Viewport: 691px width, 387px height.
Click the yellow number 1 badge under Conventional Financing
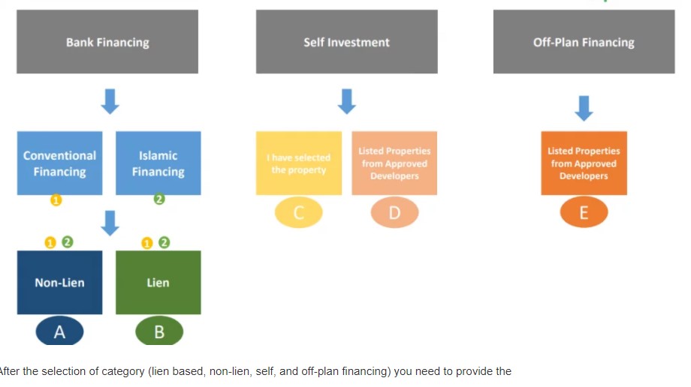pyautogui.click(x=56, y=199)
